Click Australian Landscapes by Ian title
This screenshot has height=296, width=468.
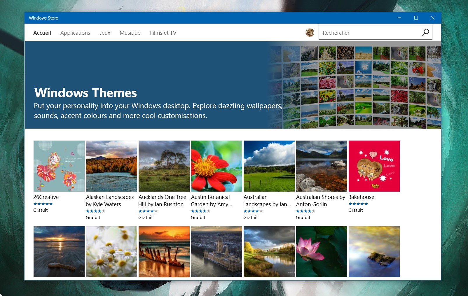pyautogui.click(x=267, y=201)
